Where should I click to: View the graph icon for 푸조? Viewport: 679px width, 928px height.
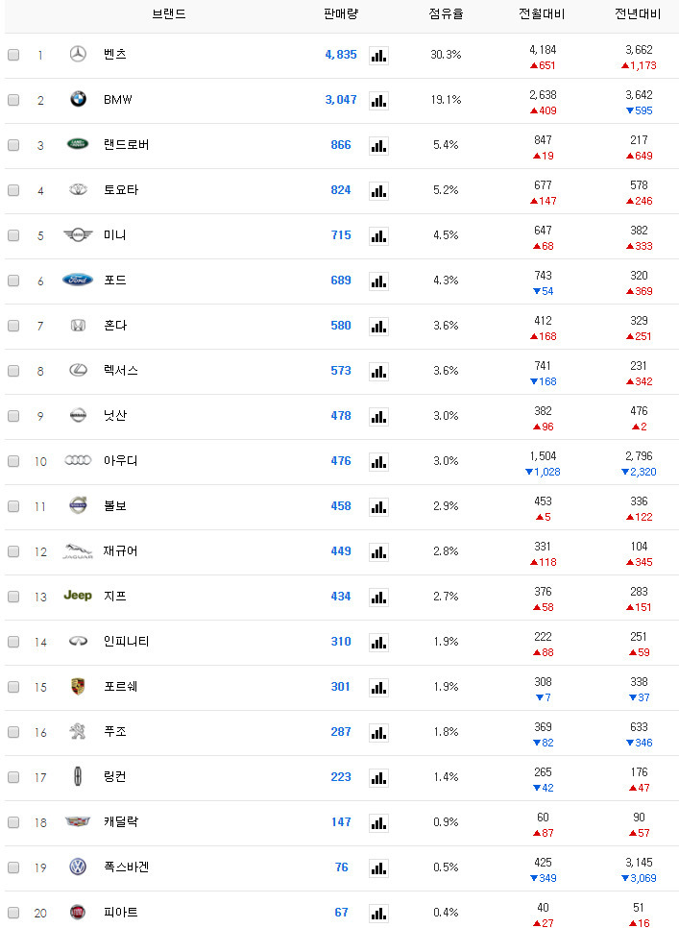point(378,733)
